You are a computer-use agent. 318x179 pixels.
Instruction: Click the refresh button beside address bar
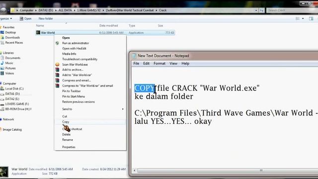[x=262, y=10]
